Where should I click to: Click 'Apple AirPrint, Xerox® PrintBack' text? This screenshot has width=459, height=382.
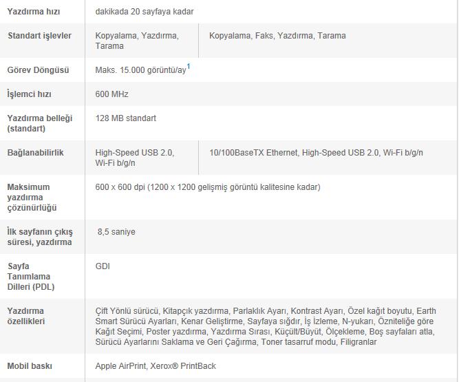[156, 366]
